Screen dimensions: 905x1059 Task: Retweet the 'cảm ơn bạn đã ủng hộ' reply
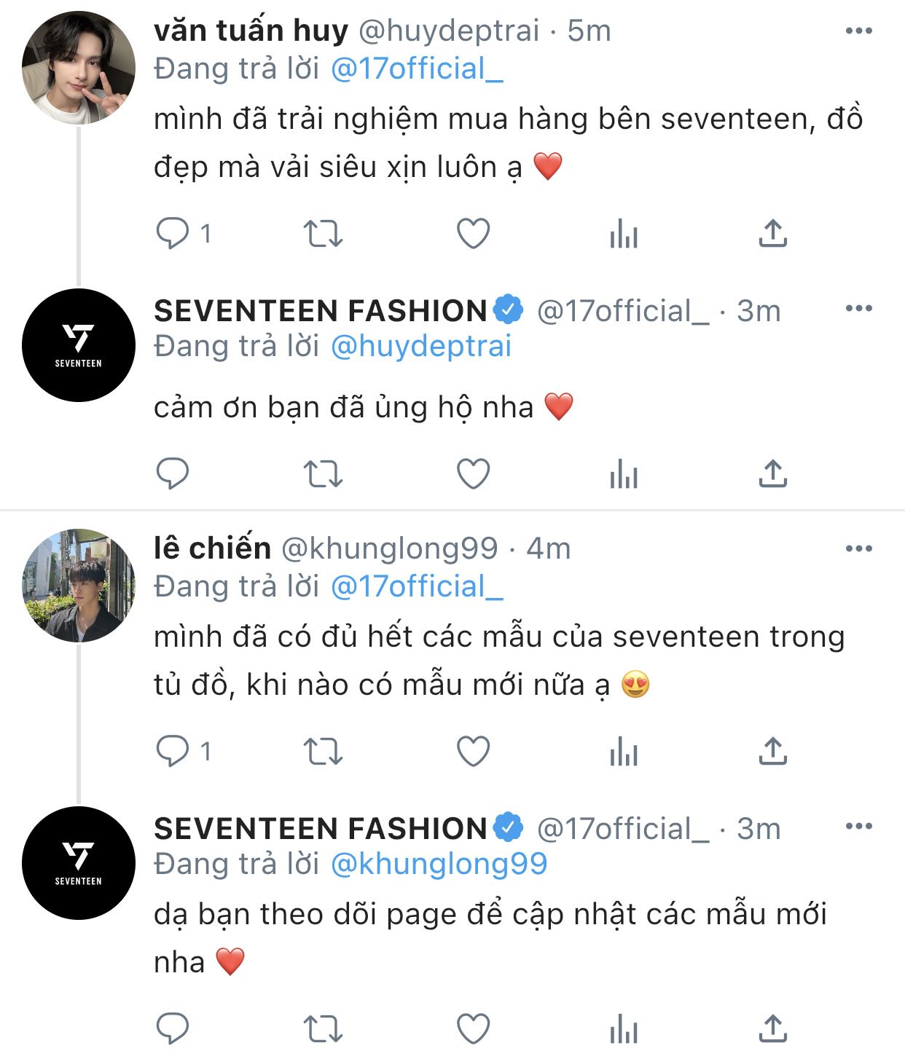tap(322, 474)
